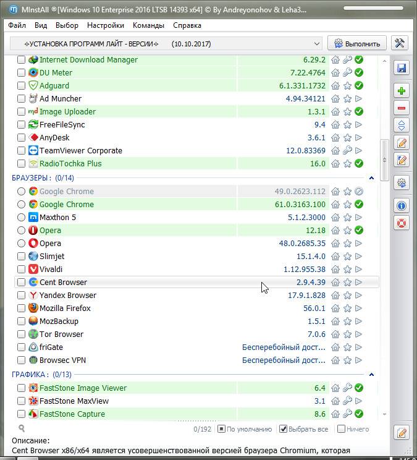Viewport: 417px width, 460px height.
Task: Check the FastStone Image Viewer checkbox
Action: point(21,388)
